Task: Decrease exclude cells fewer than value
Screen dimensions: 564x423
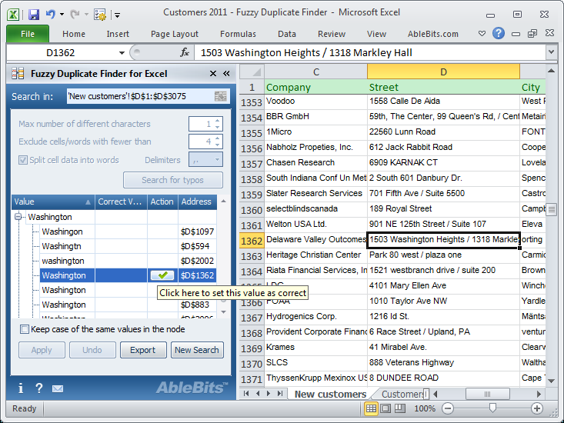Action: tap(218, 145)
